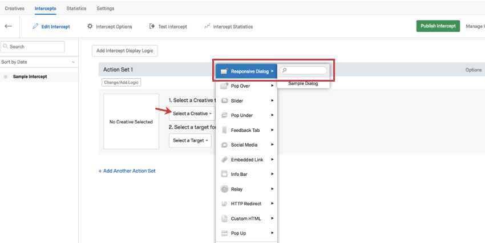Select the Slider creative icon
The image size is (485, 243).
coord(224,100)
